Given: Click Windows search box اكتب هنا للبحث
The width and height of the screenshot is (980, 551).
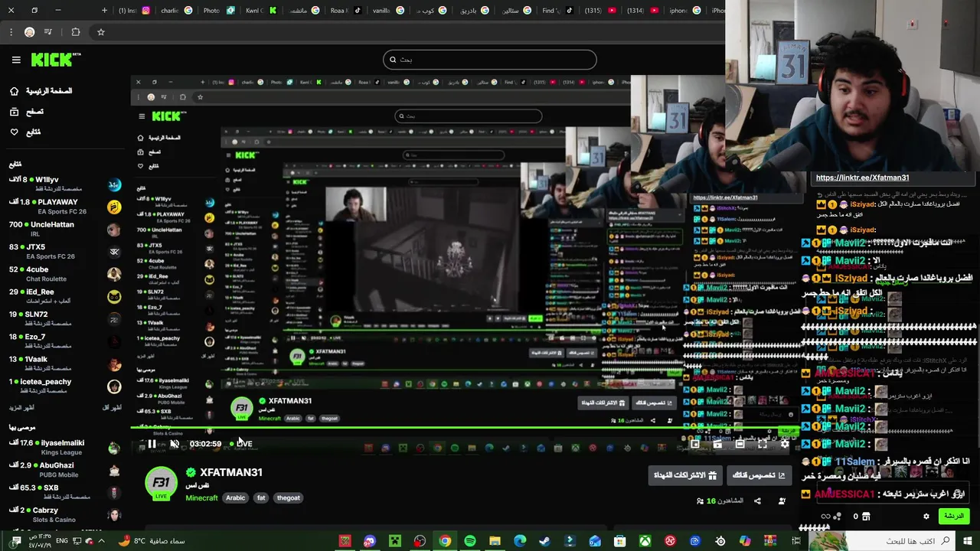Looking at the screenshot, I should click(880, 541).
